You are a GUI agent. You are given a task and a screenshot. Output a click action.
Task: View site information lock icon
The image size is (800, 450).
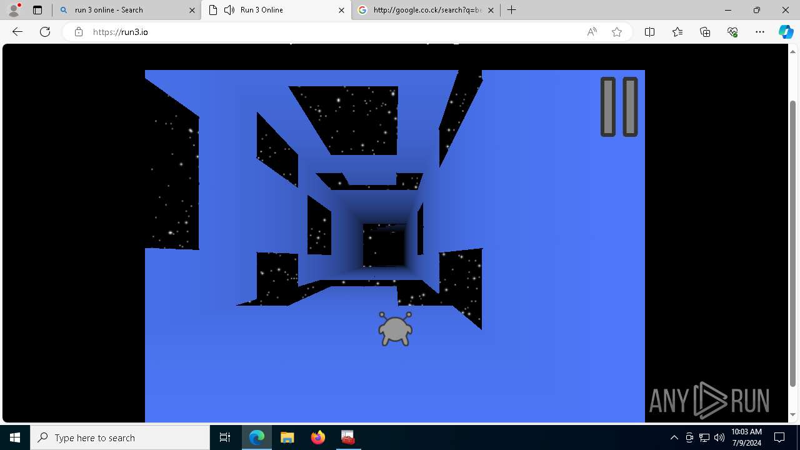[x=78, y=32]
